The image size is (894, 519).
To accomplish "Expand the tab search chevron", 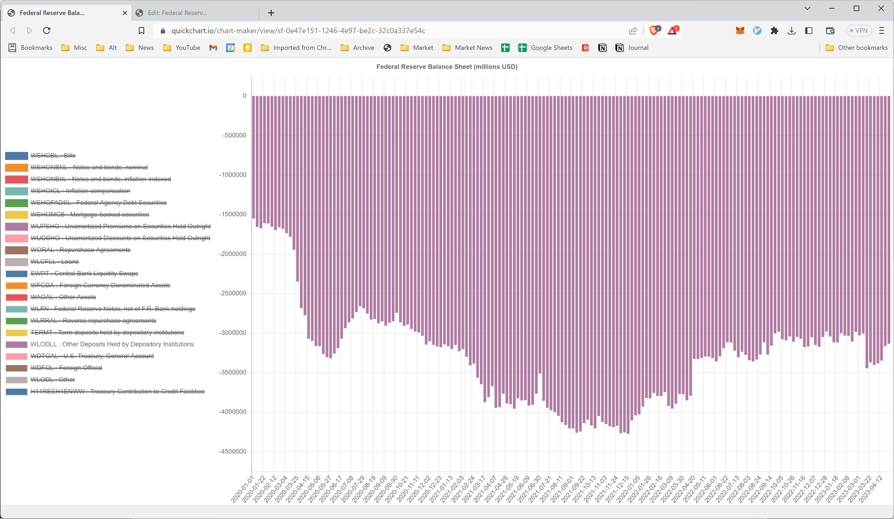I will coord(807,9).
